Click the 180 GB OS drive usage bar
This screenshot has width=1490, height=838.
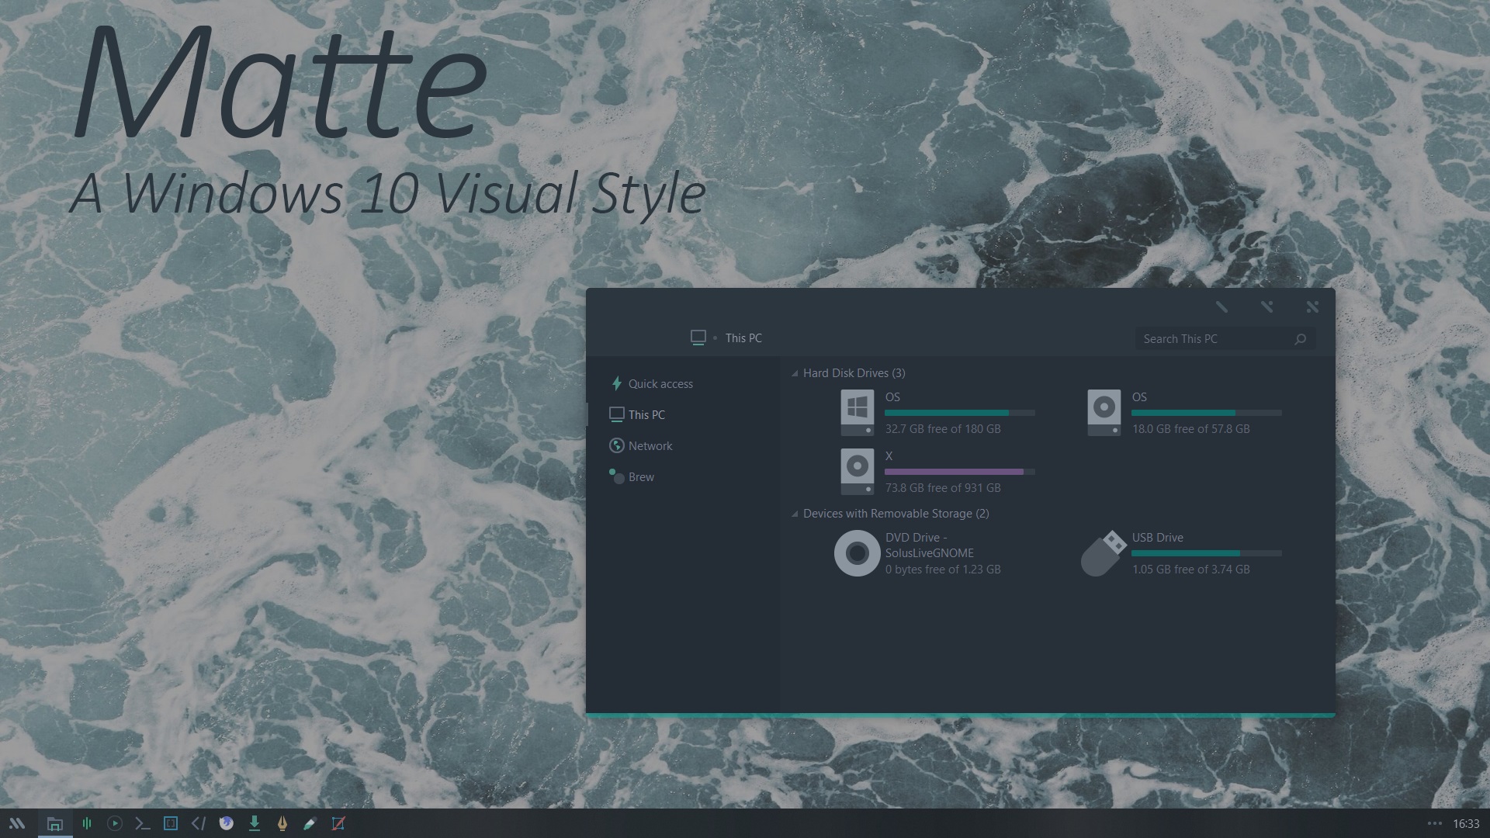pyautogui.click(x=959, y=413)
